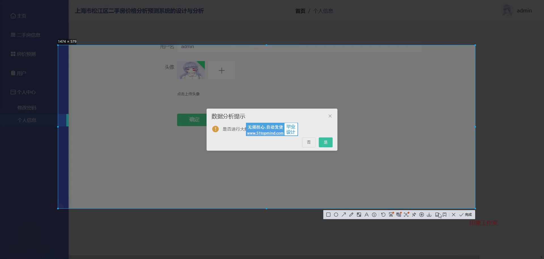Screen dimensions: 544x259
Task: Add a numbered step marker
Action: pos(374,215)
